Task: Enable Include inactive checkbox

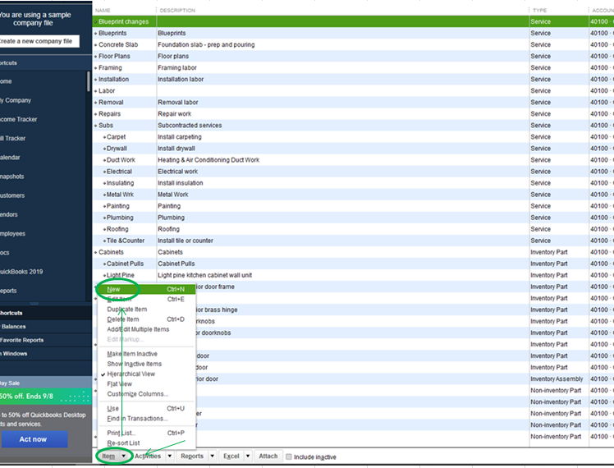Action: pyautogui.click(x=289, y=457)
